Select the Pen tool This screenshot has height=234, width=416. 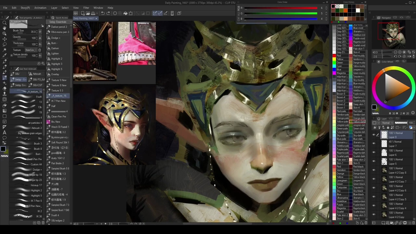coord(5,61)
